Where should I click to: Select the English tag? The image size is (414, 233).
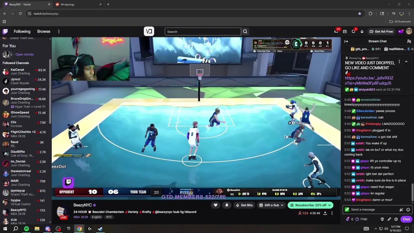pos(96,217)
